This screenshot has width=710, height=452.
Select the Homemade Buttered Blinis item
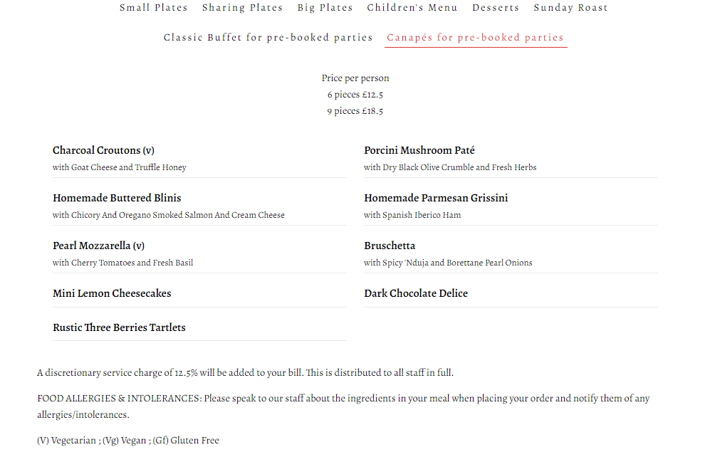tap(117, 198)
